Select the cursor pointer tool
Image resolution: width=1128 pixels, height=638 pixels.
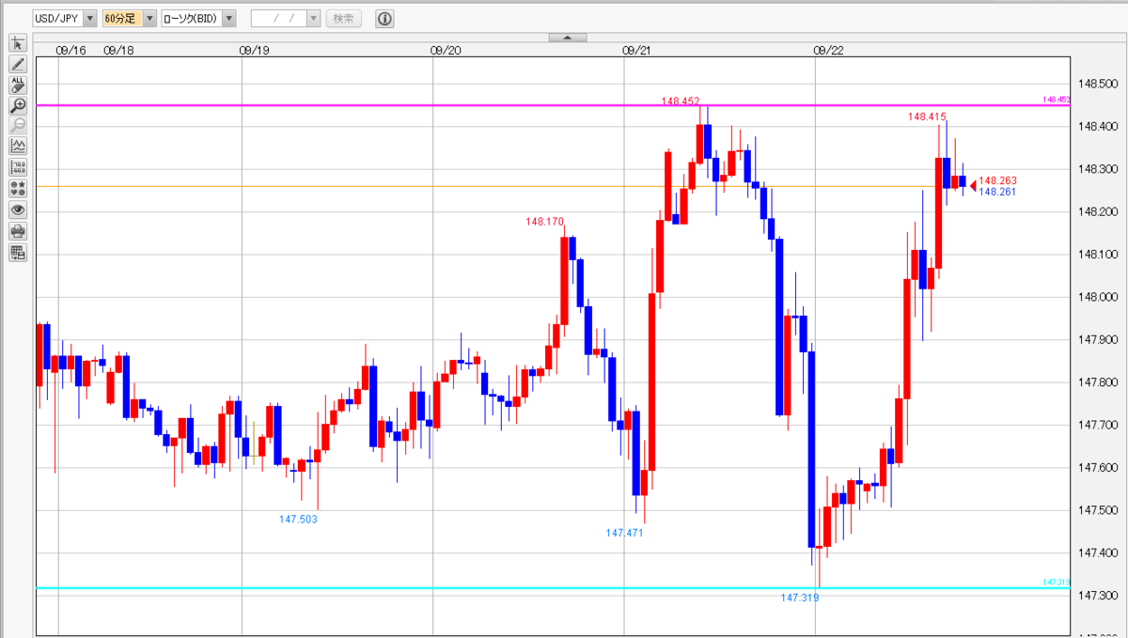tap(18, 43)
